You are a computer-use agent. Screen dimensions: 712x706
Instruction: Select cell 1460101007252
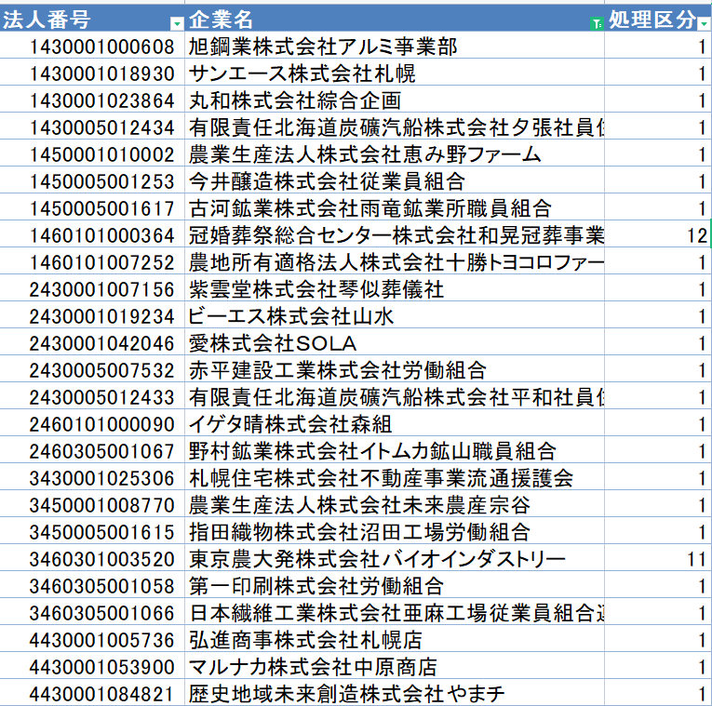pyautogui.click(x=92, y=260)
